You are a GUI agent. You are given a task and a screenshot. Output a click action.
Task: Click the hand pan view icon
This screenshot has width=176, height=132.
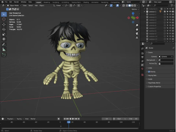click(137, 29)
